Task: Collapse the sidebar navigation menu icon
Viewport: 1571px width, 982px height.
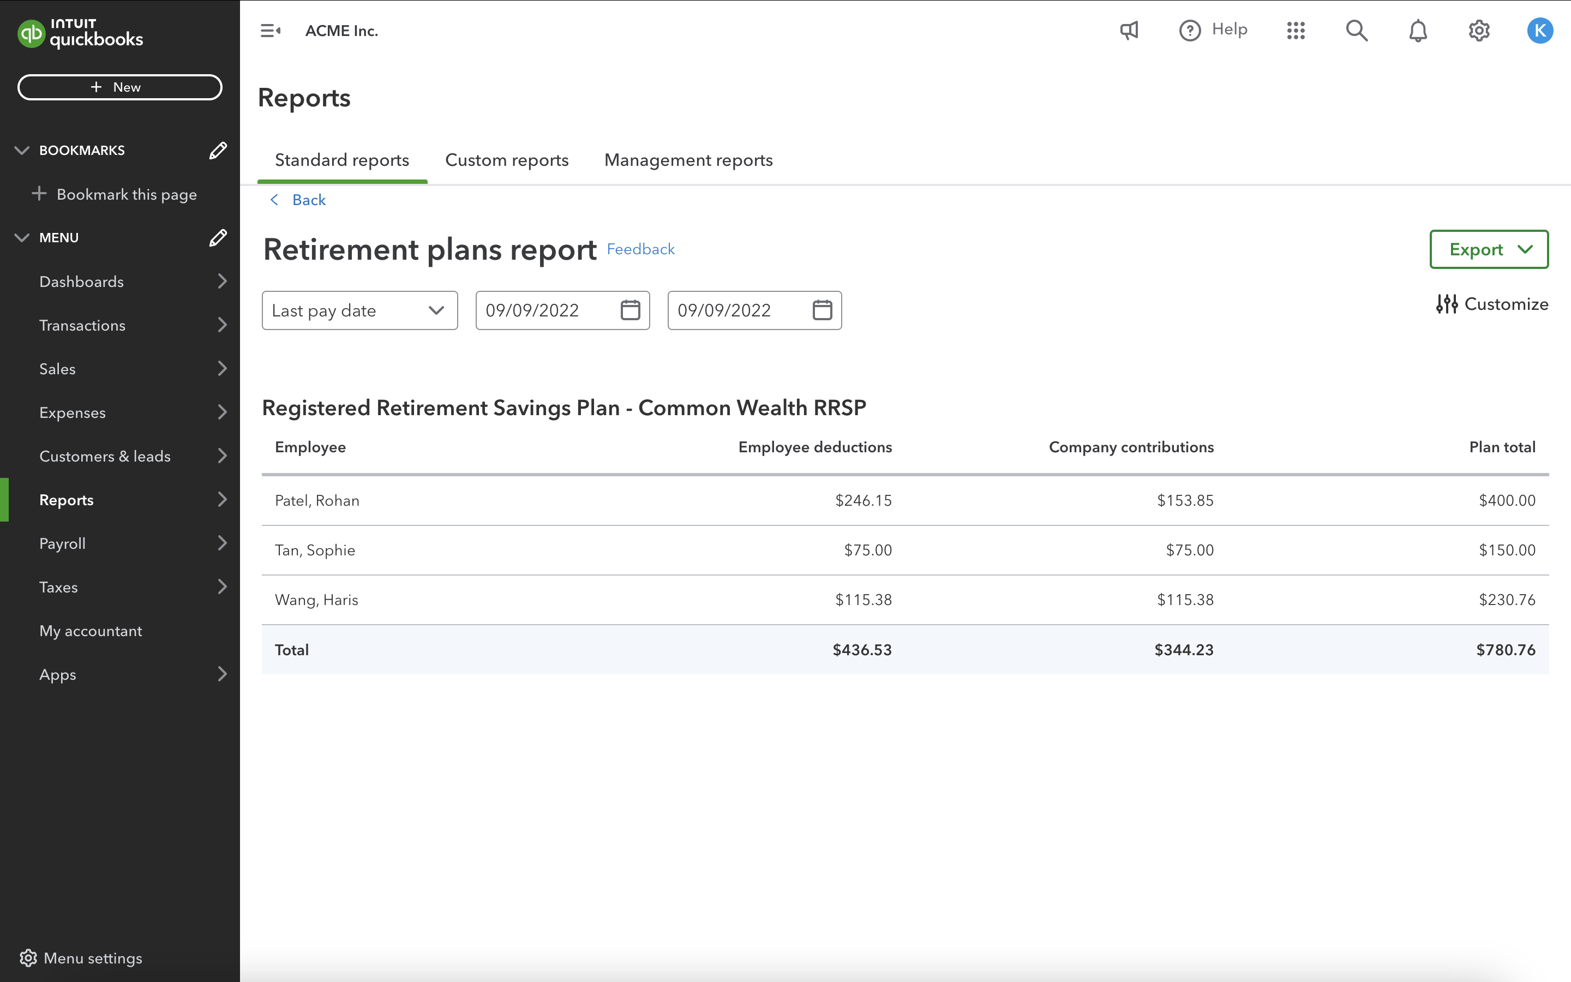Action: click(270, 31)
